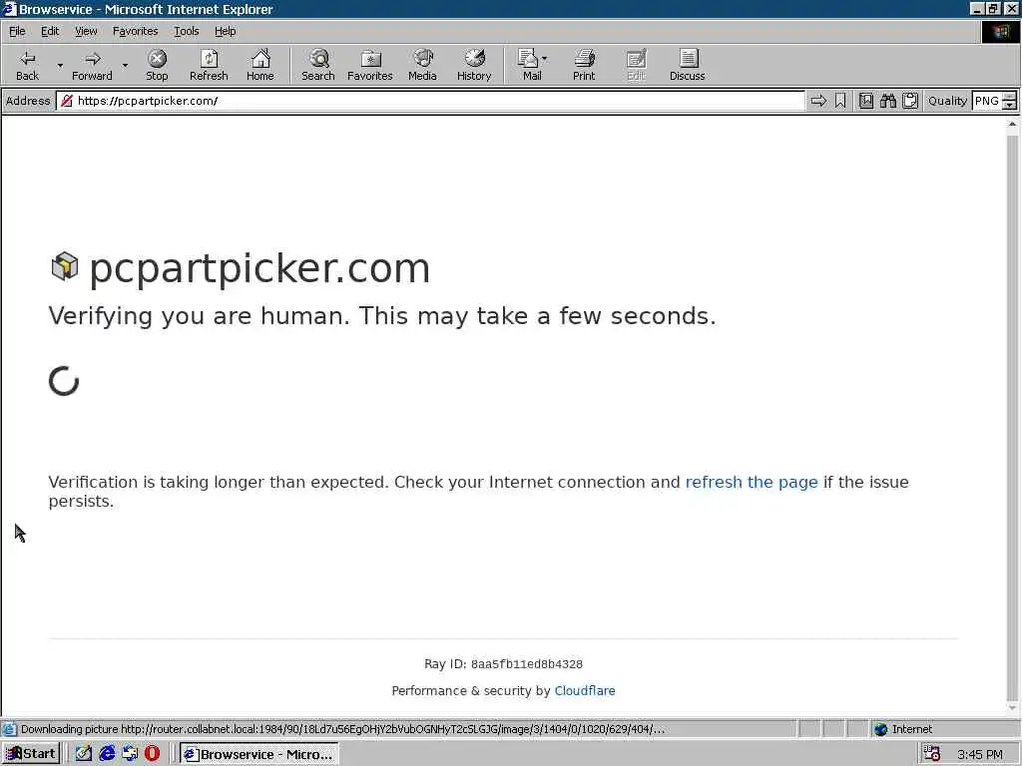1022x766 pixels.
Task: Open the Favorites pane toolbar button
Action: coord(369,65)
